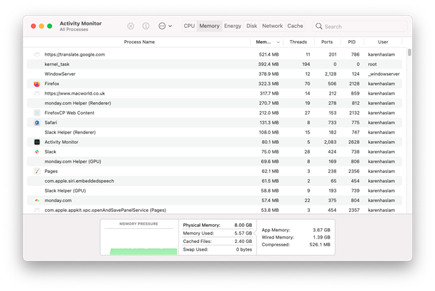
Task: Click the Safari compass icon in list
Action: click(37, 122)
